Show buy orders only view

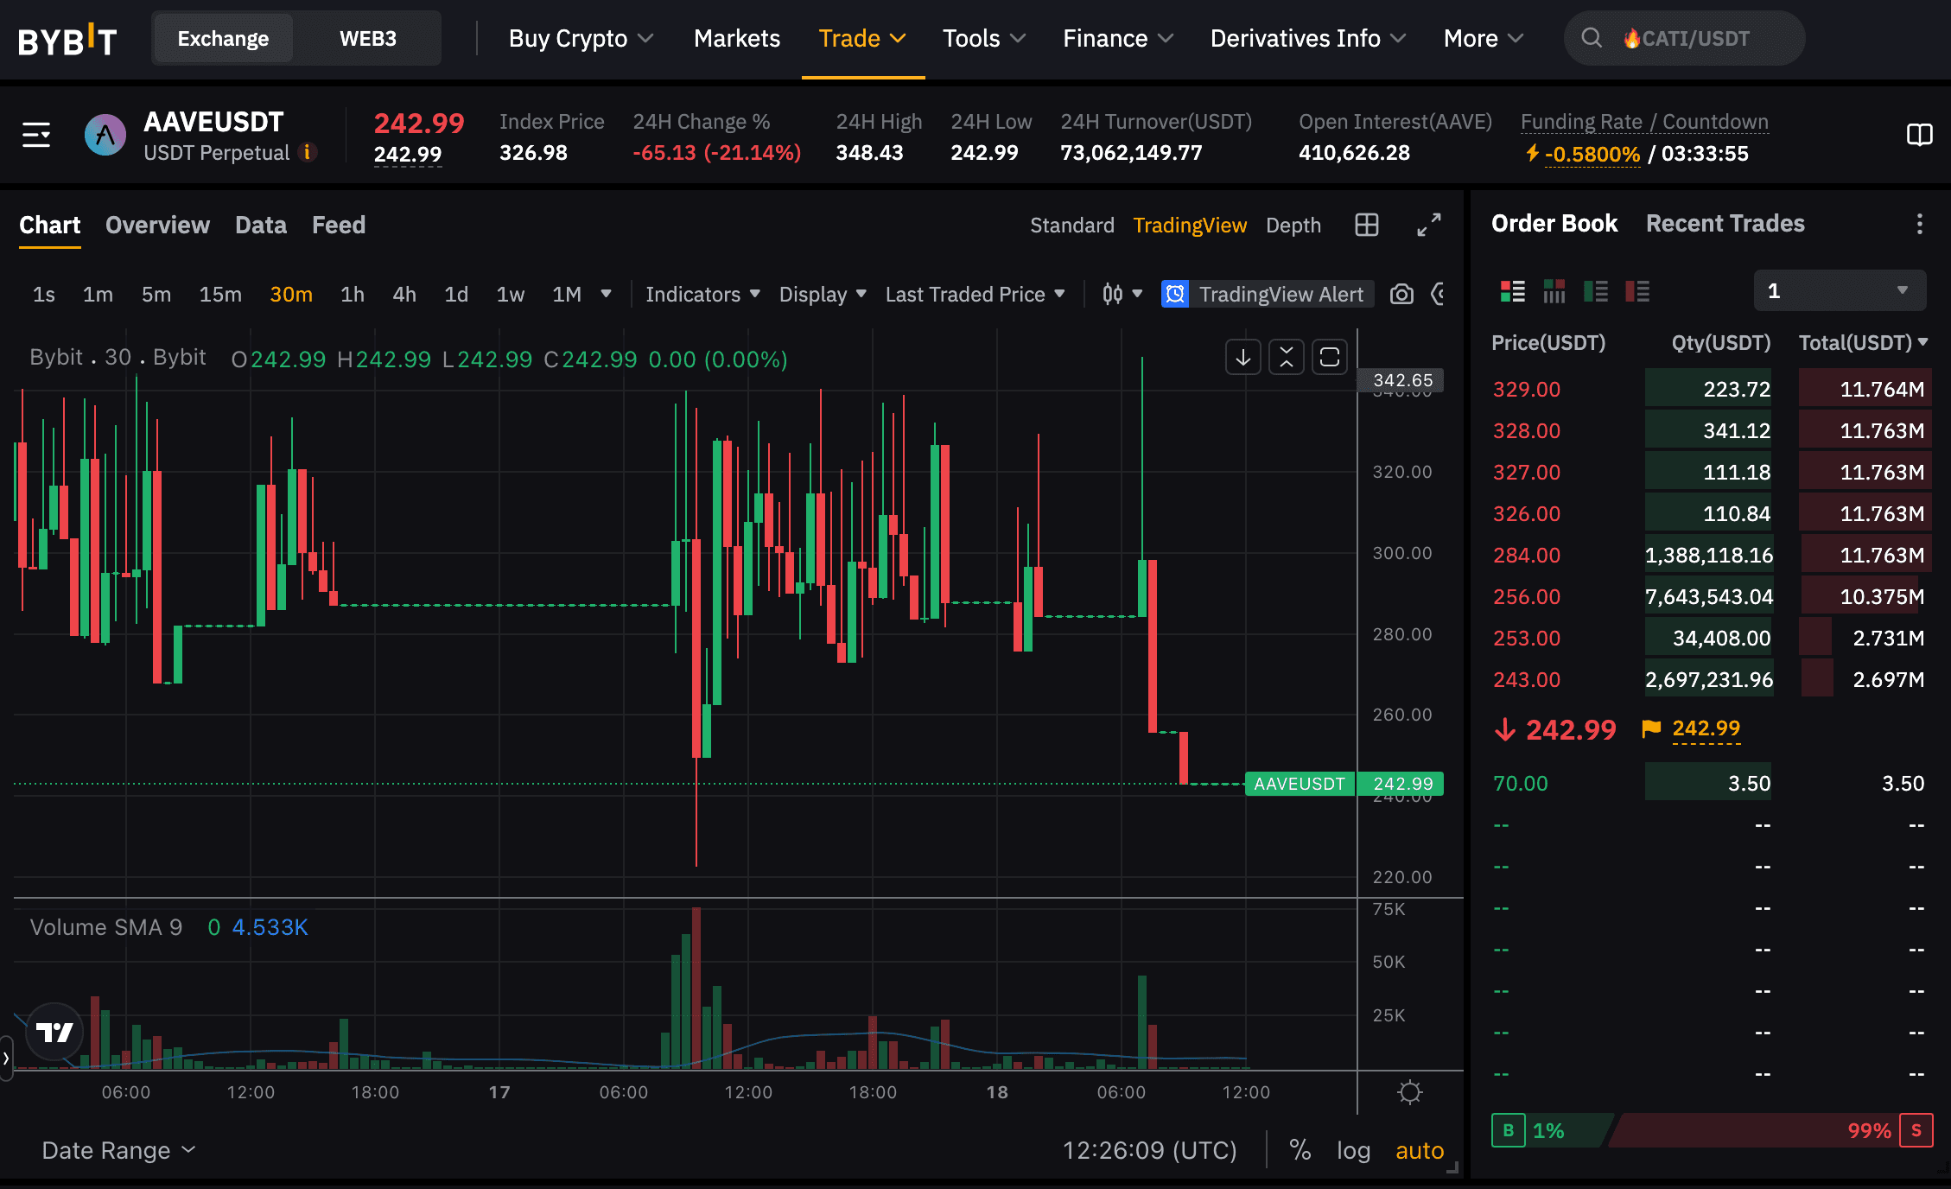[1596, 291]
